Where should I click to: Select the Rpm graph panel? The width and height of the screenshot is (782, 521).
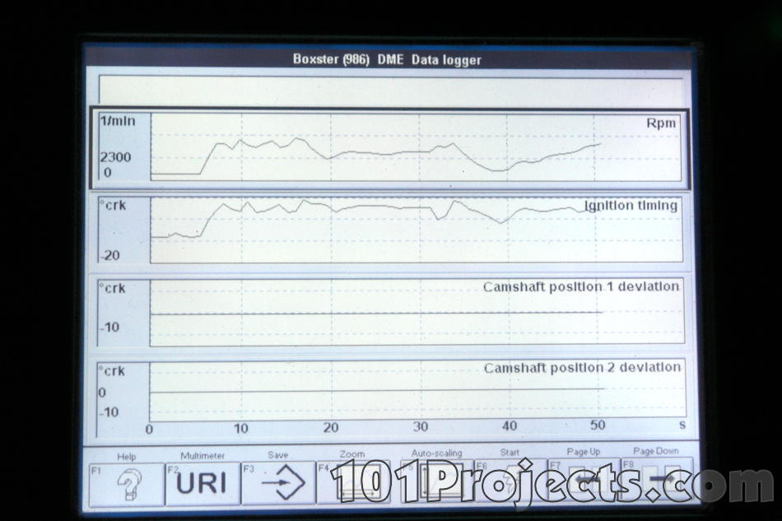(x=390, y=148)
